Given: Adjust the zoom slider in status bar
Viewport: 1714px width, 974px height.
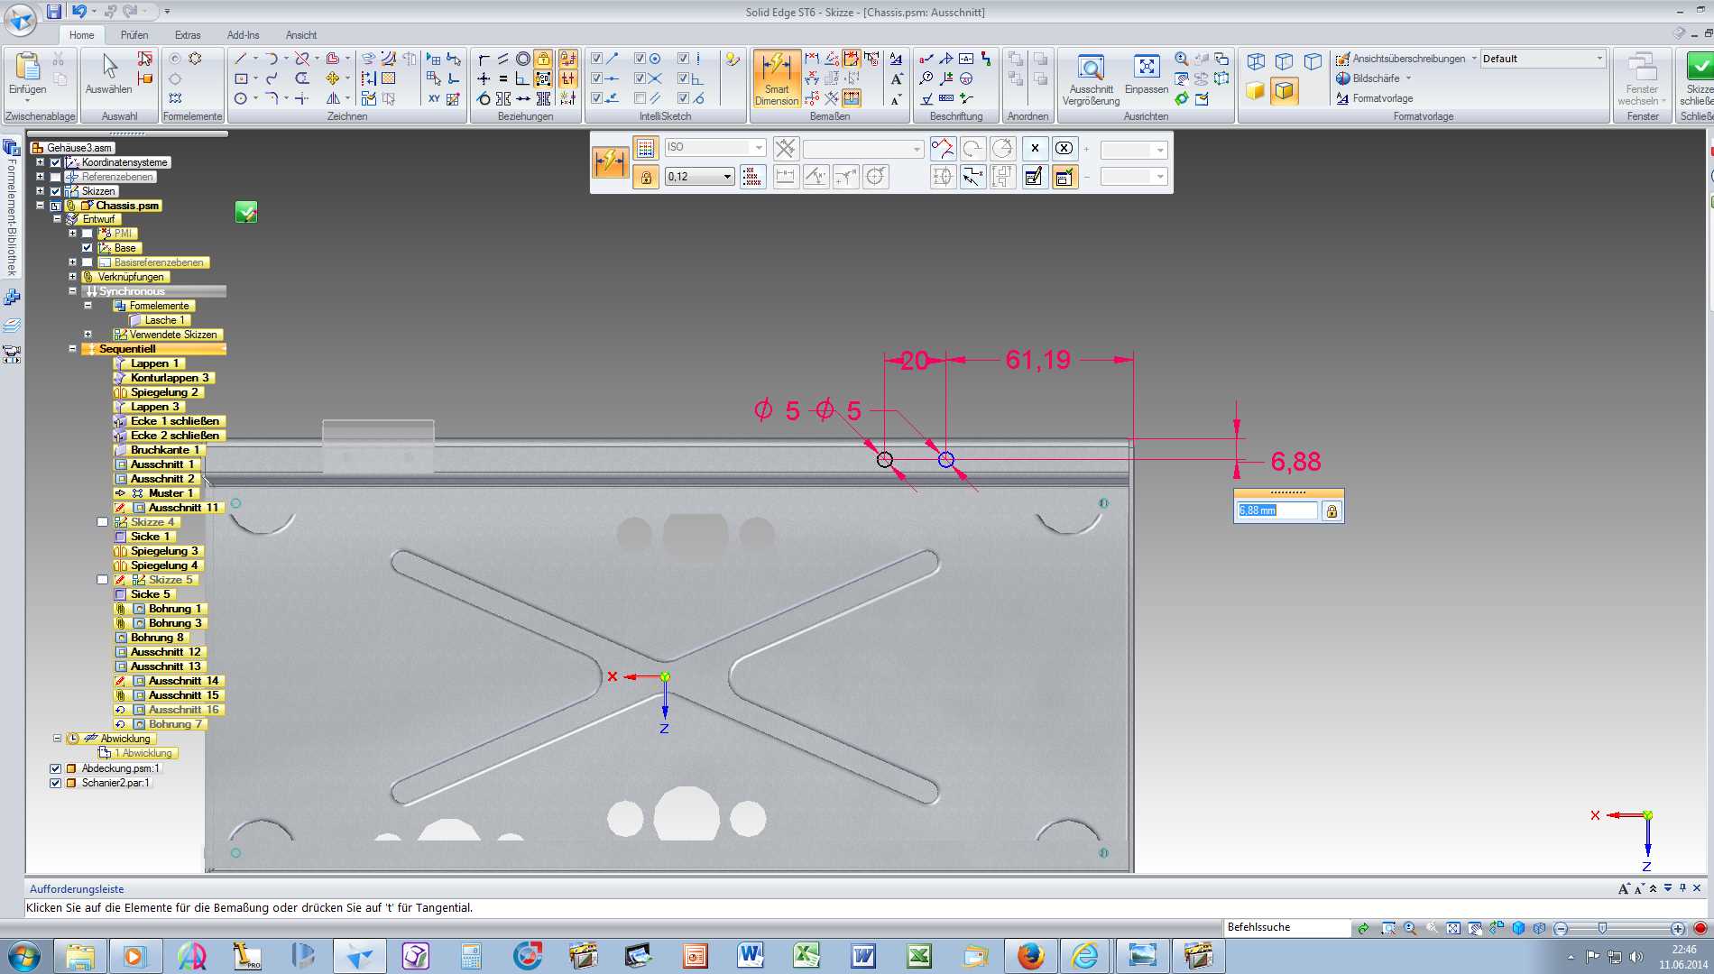Looking at the screenshot, I should (1602, 928).
